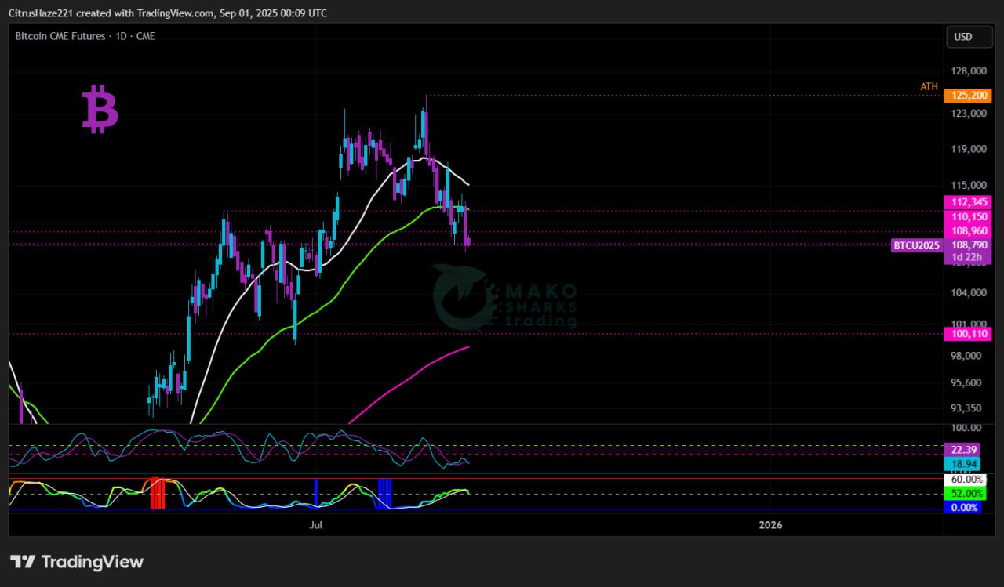Click the red histogram bars in lower indicator
Viewport: 1004px width, 587px height.
(x=158, y=495)
